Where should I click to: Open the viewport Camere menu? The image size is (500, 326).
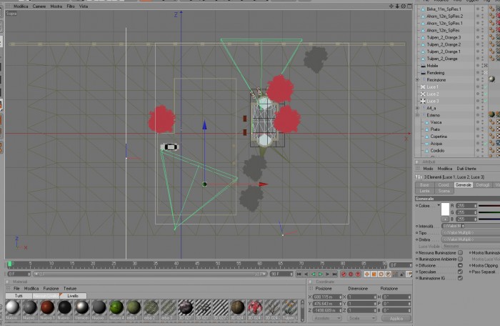tap(39, 6)
